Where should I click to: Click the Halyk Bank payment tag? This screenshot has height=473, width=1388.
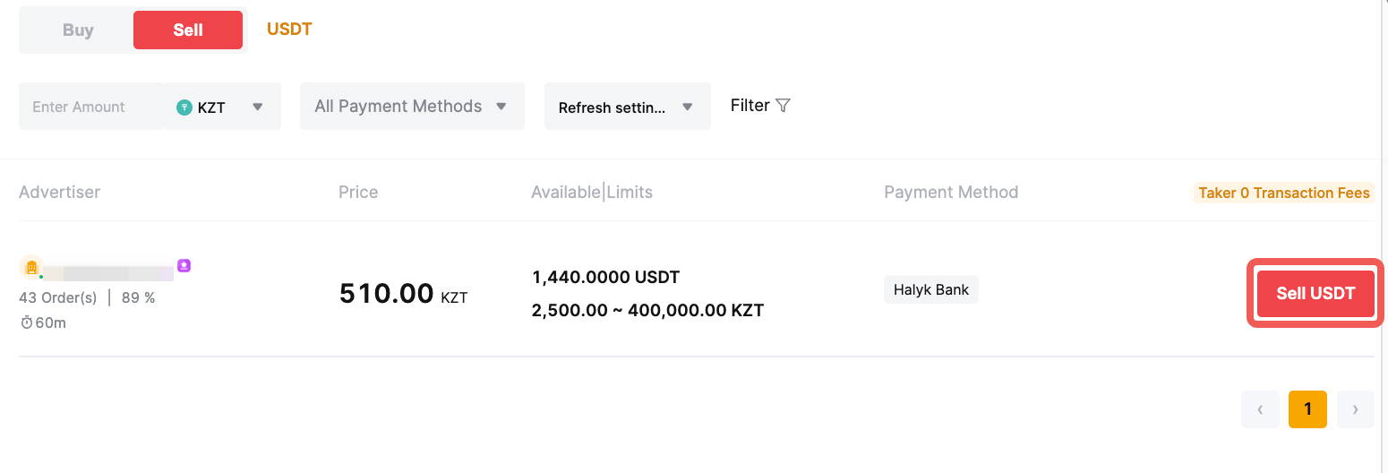[x=931, y=290]
